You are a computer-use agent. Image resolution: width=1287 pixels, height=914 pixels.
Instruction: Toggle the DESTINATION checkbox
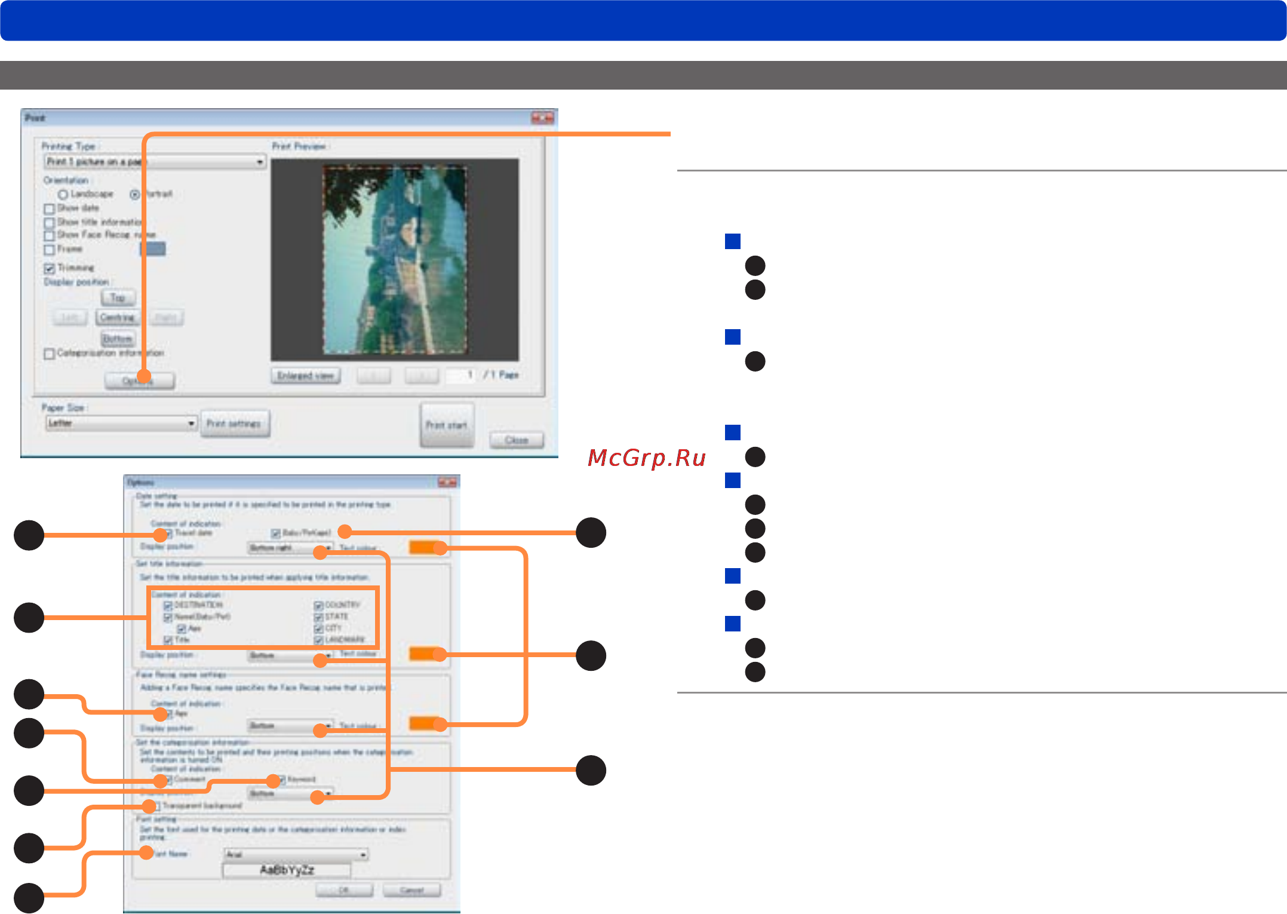[168, 606]
